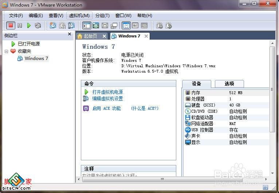
Task: Click the 编辑虚拟机设置 command link
Action: point(107,98)
